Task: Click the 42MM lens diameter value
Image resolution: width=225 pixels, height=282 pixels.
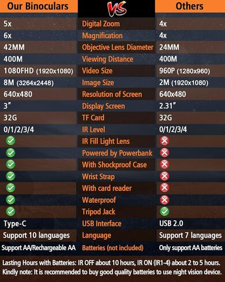Action: [x=14, y=47]
